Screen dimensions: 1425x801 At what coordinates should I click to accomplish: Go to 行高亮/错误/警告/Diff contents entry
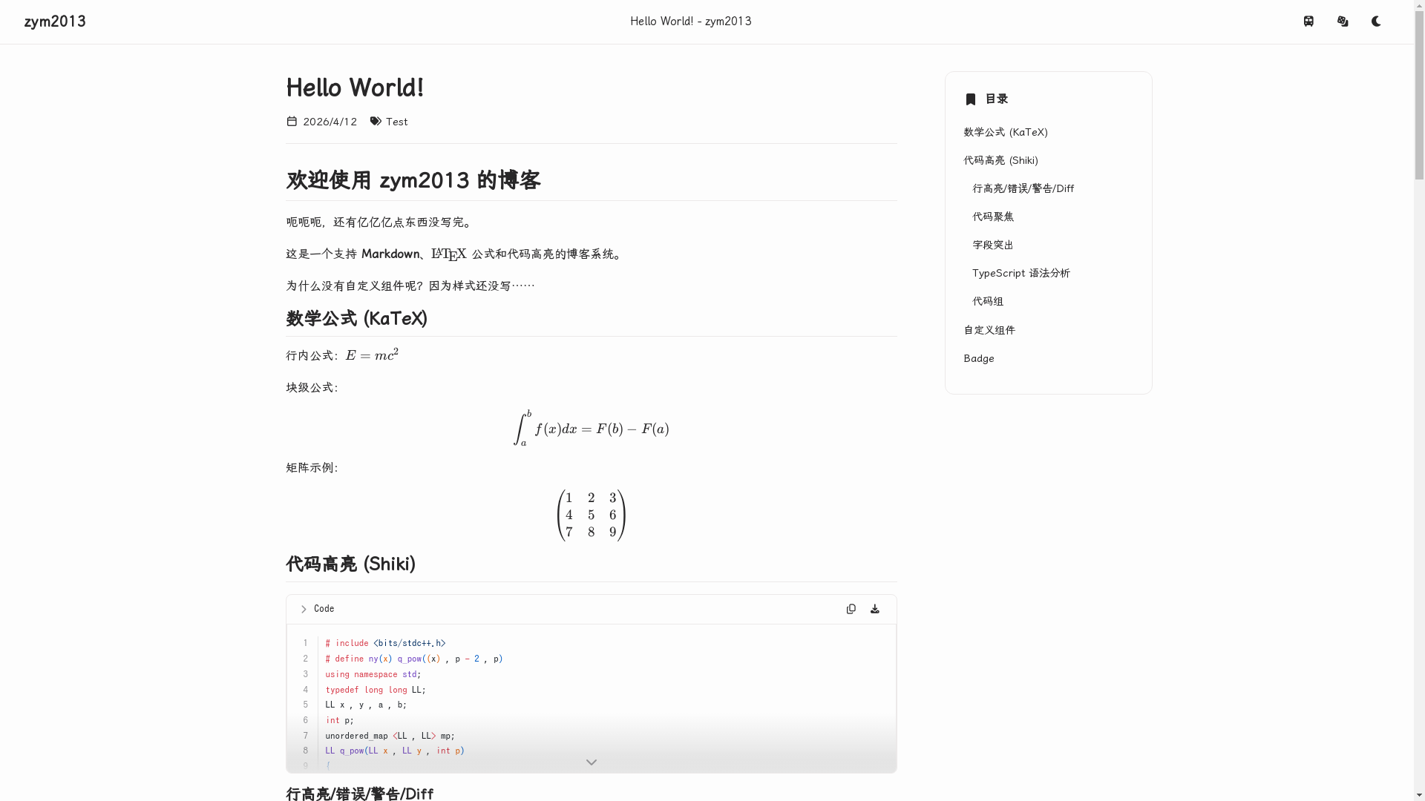pyautogui.click(x=1023, y=188)
